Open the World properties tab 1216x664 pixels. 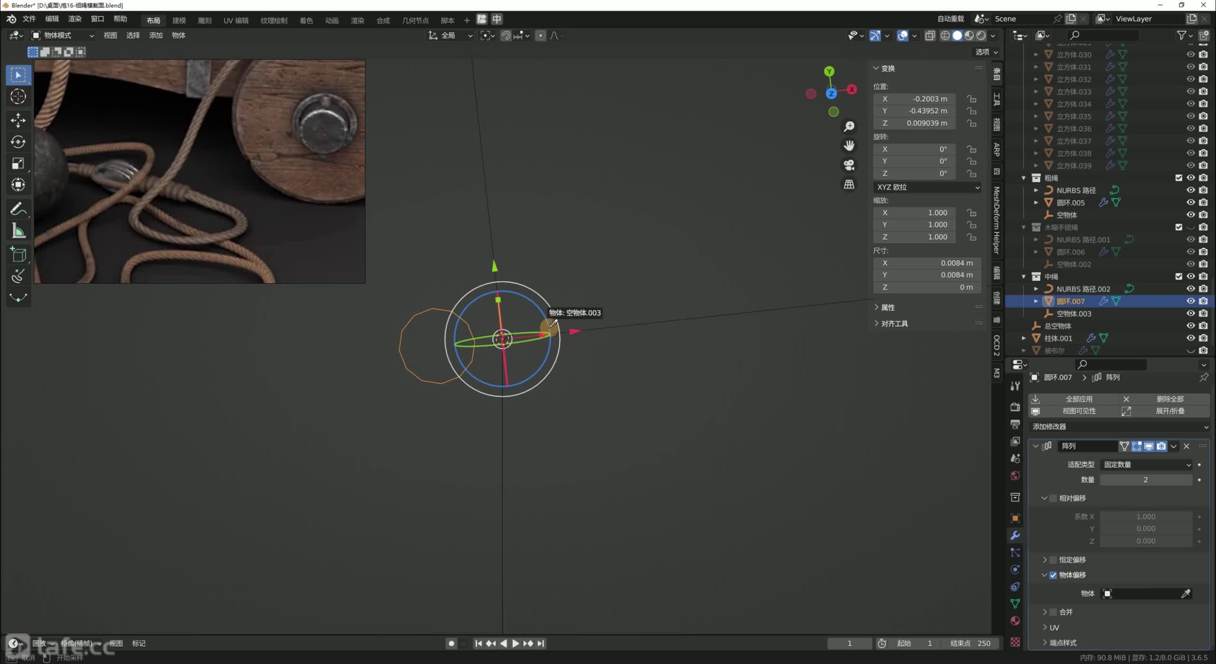tap(1016, 476)
